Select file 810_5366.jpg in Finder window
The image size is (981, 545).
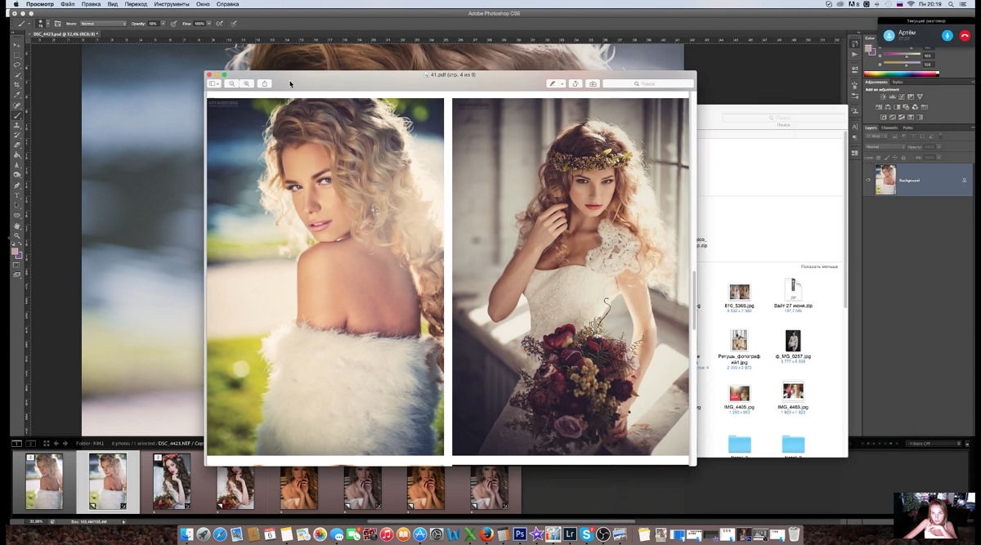click(739, 296)
